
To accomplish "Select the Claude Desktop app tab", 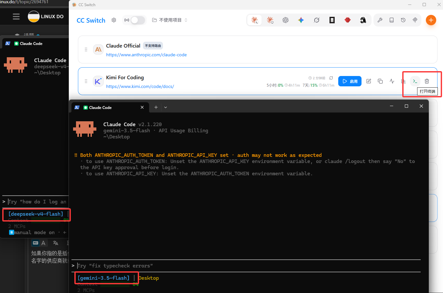I will (x=270, y=20).
